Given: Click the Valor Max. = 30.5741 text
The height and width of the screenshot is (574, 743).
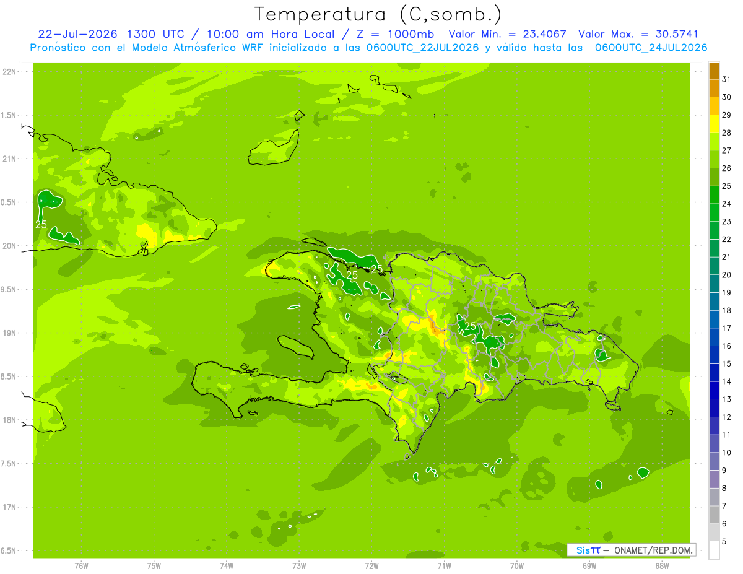Looking at the screenshot, I should (638, 35).
